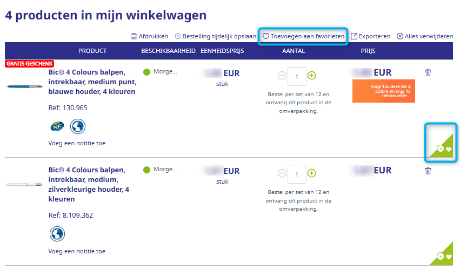This screenshot has width=460, height=269.
Task: Click Afdrukken to print the cart
Action: [x=150, y=36]
